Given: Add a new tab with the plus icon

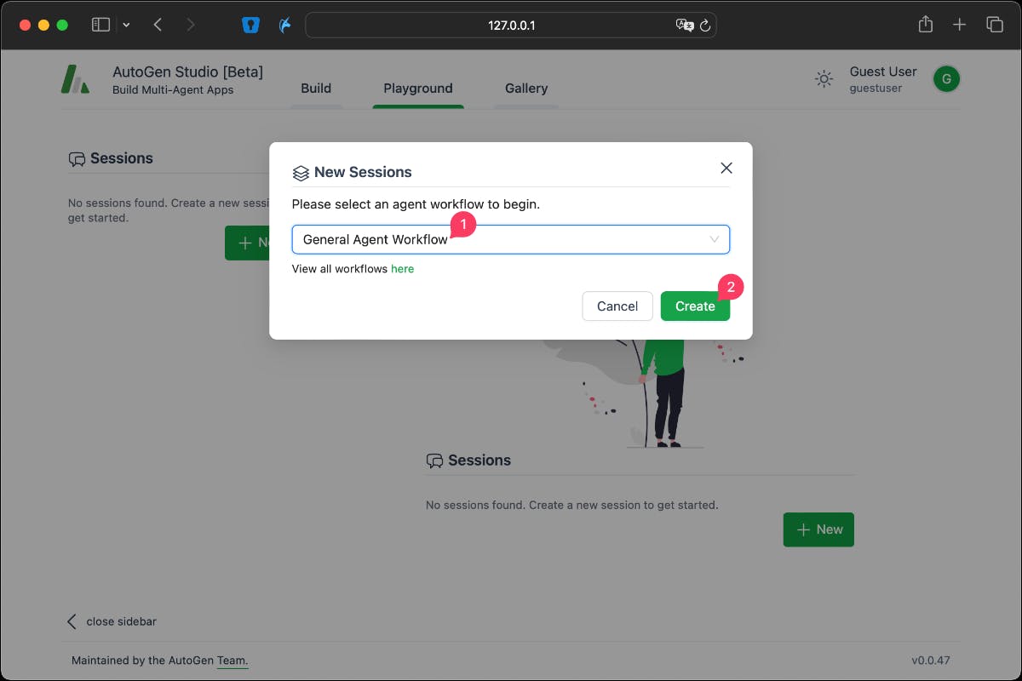Looking at the screenshot, I should tap(959, 25).
